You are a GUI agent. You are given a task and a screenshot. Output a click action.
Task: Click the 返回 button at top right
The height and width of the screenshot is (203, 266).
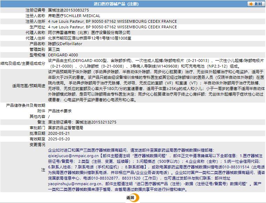coord(255,4)
